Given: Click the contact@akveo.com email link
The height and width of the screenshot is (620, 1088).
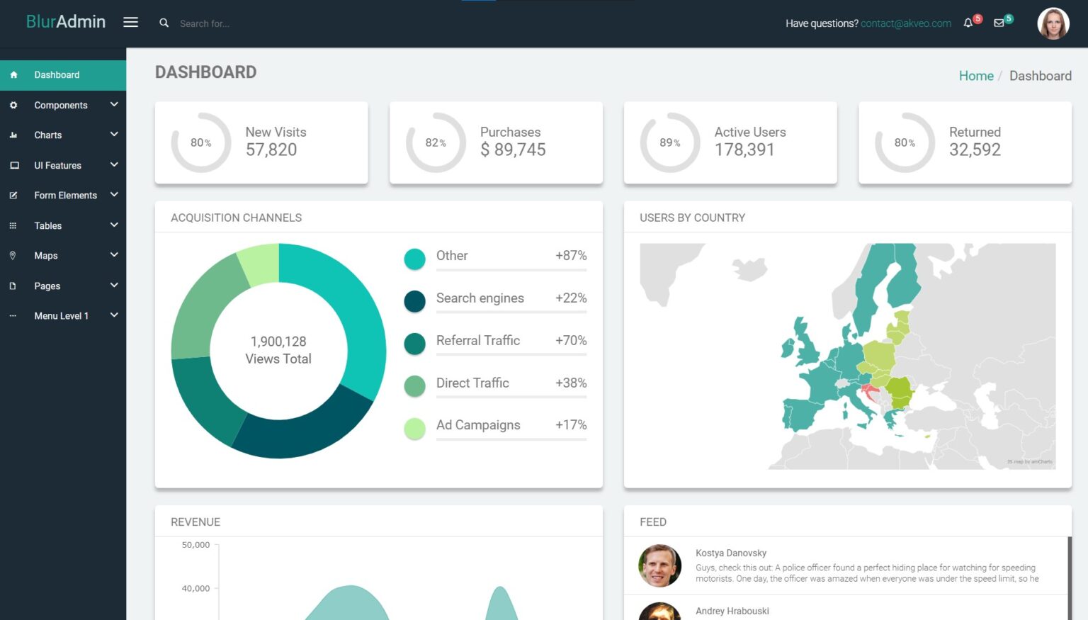Looking at the screenshot, I should pos(906,23).
